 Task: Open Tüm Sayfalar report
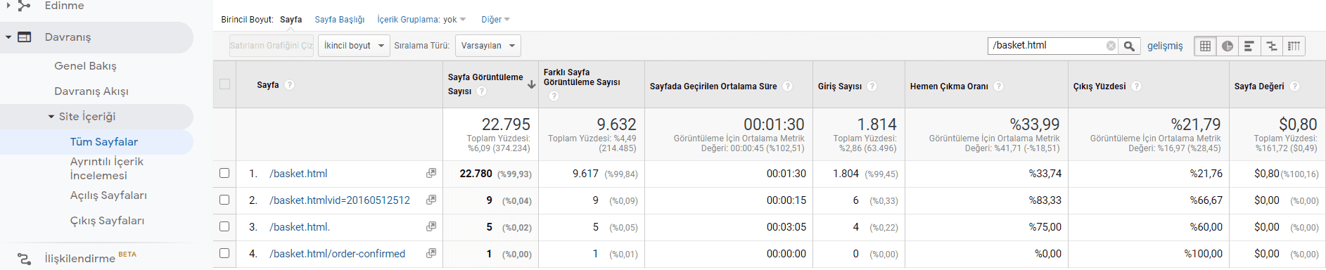click(x=103, y=142)
